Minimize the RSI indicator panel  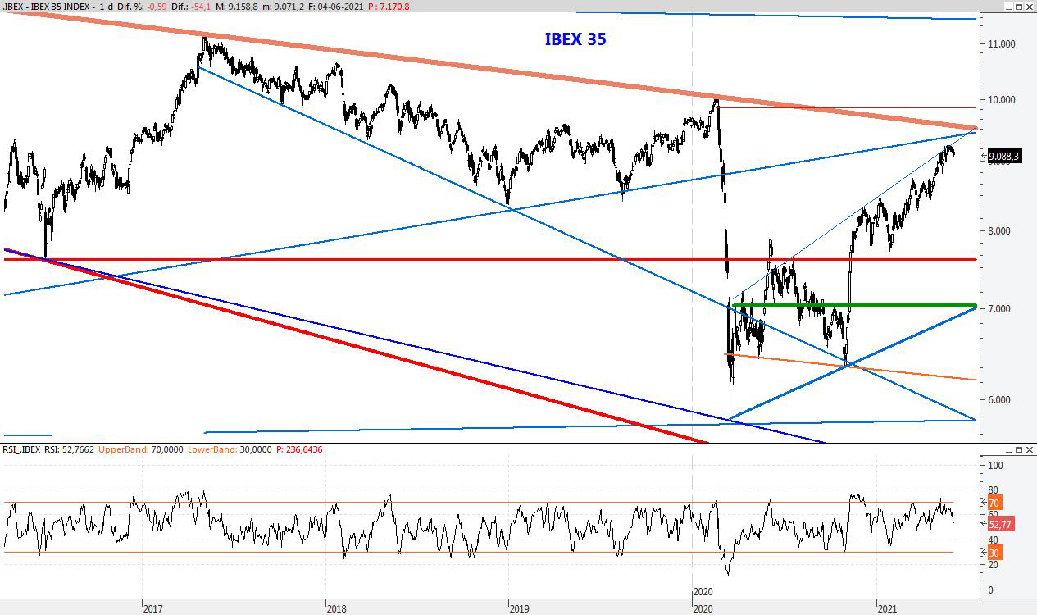click(1008, 449)
